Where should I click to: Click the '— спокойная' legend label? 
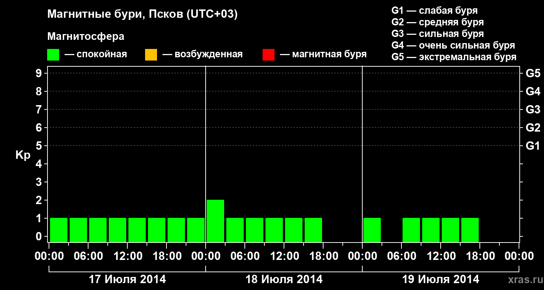96,54
